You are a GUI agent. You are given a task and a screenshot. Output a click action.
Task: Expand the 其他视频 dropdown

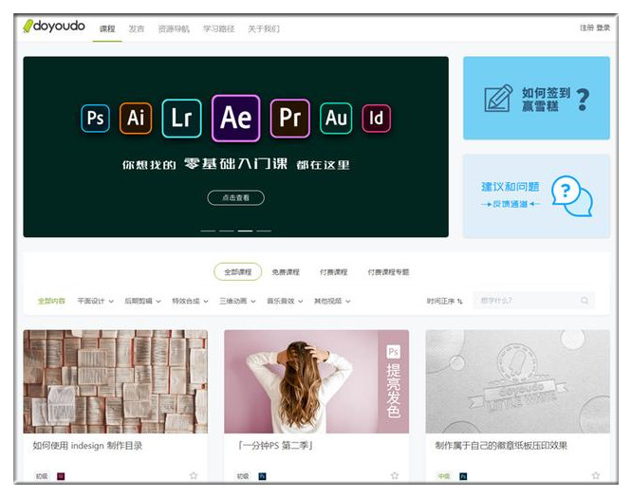pos(332,301)
